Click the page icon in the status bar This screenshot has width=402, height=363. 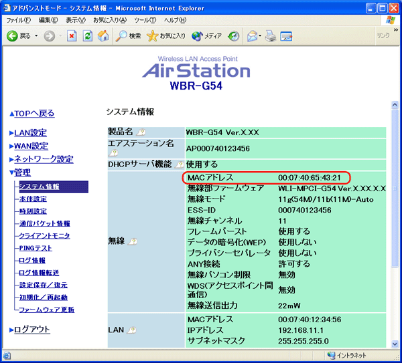(7, 356)
